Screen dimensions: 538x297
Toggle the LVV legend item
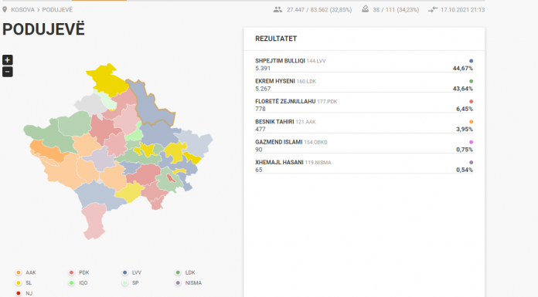[131, 272]
